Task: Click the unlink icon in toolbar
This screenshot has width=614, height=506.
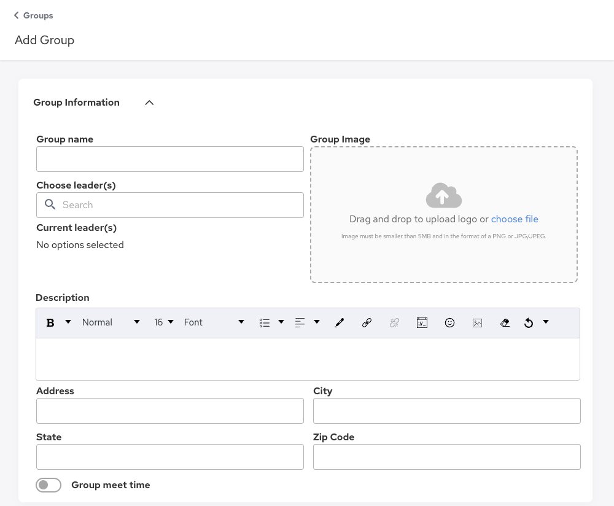Action: [x=394, y=322]
